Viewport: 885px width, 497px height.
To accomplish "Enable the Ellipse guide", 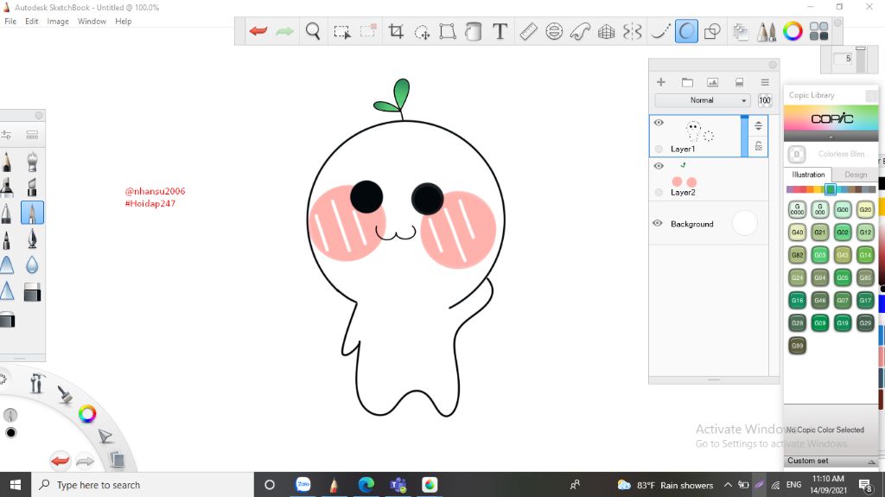I will click(x=554, y=32).
